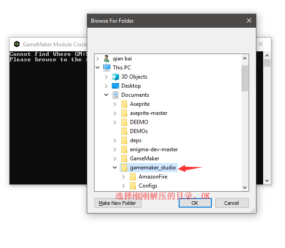This screenshot has height=248, width=285.
Task: Select the qian bai entry
Action: (x=122, y=59)
